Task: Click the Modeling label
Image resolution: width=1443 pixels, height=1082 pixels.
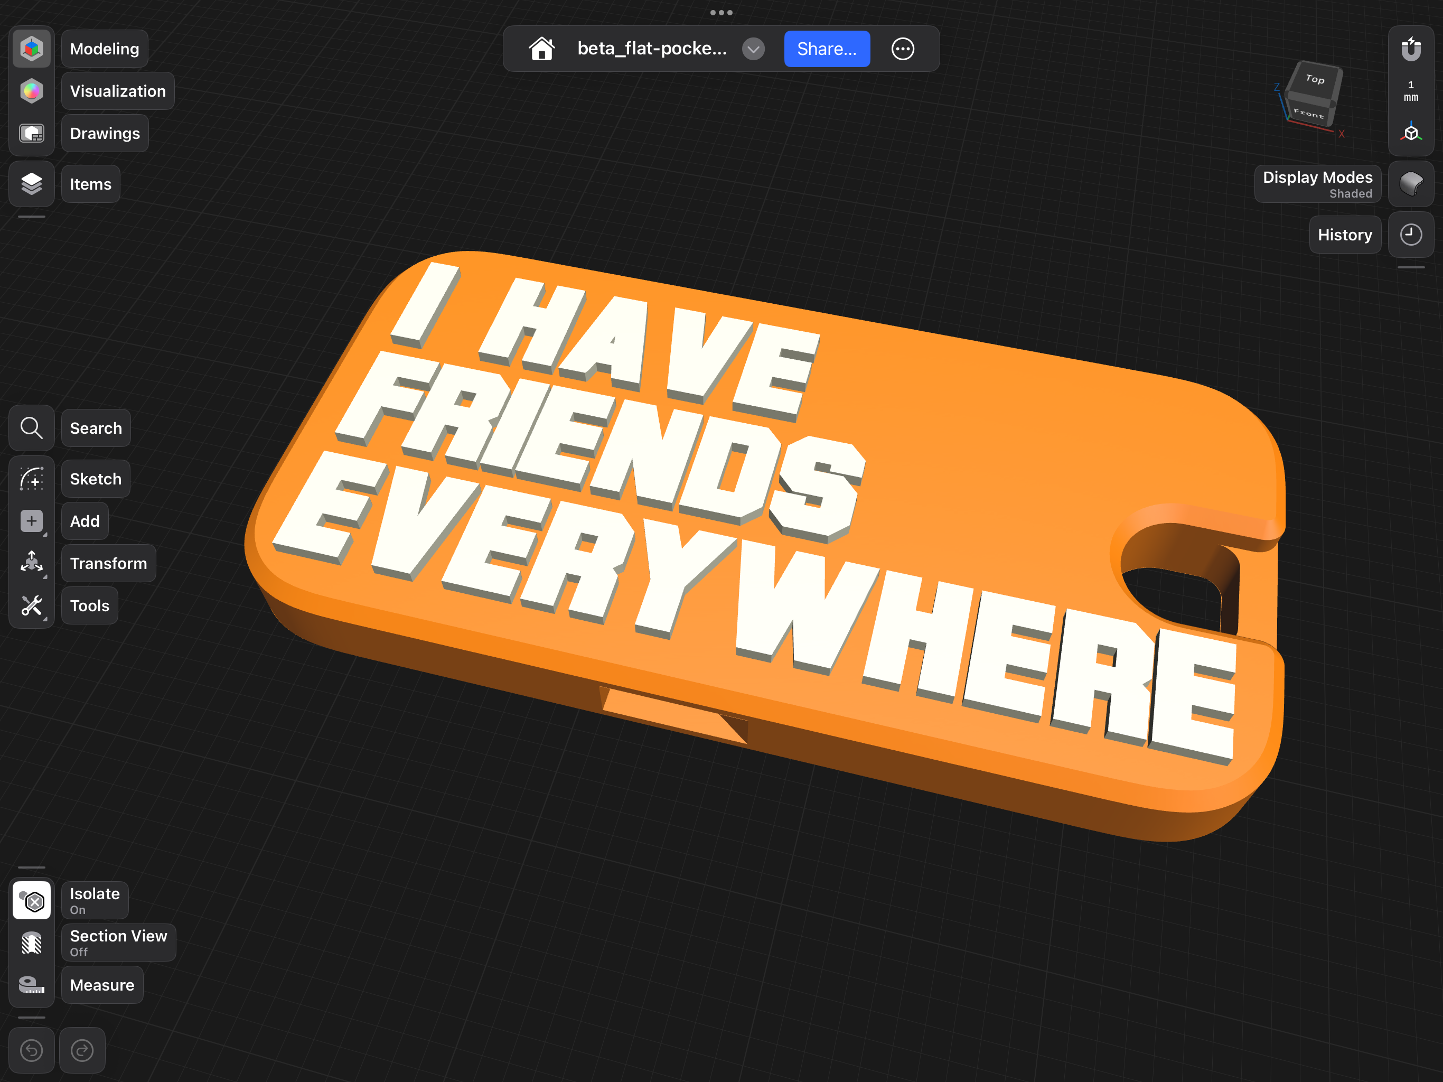Action: (x=105, y=49)
